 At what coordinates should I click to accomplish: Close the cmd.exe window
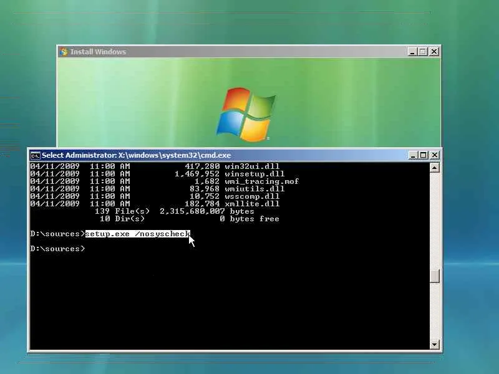click(434, 155)
